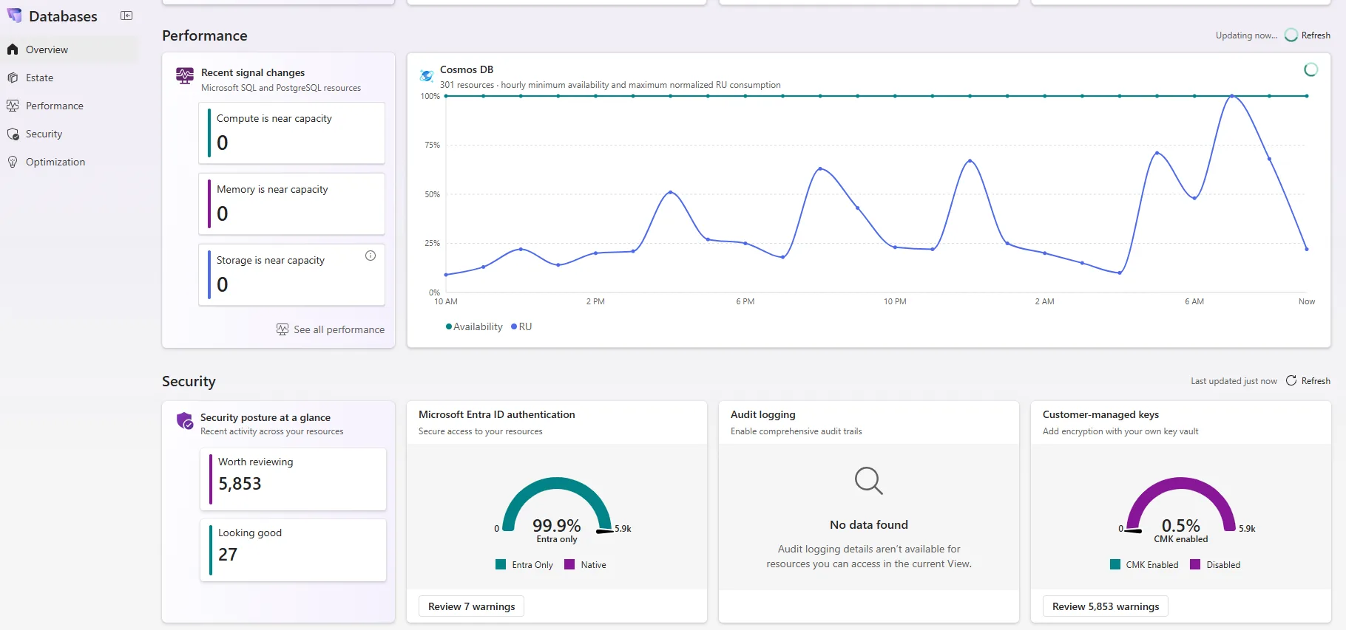
Task: Toggle the Availability series in chart legend
Action: 474,326
